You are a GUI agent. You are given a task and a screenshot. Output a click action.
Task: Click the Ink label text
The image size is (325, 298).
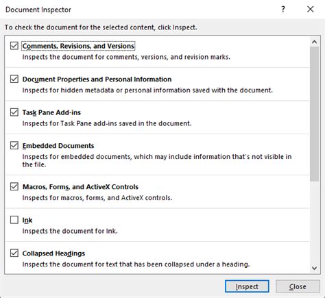click(27, 220)
